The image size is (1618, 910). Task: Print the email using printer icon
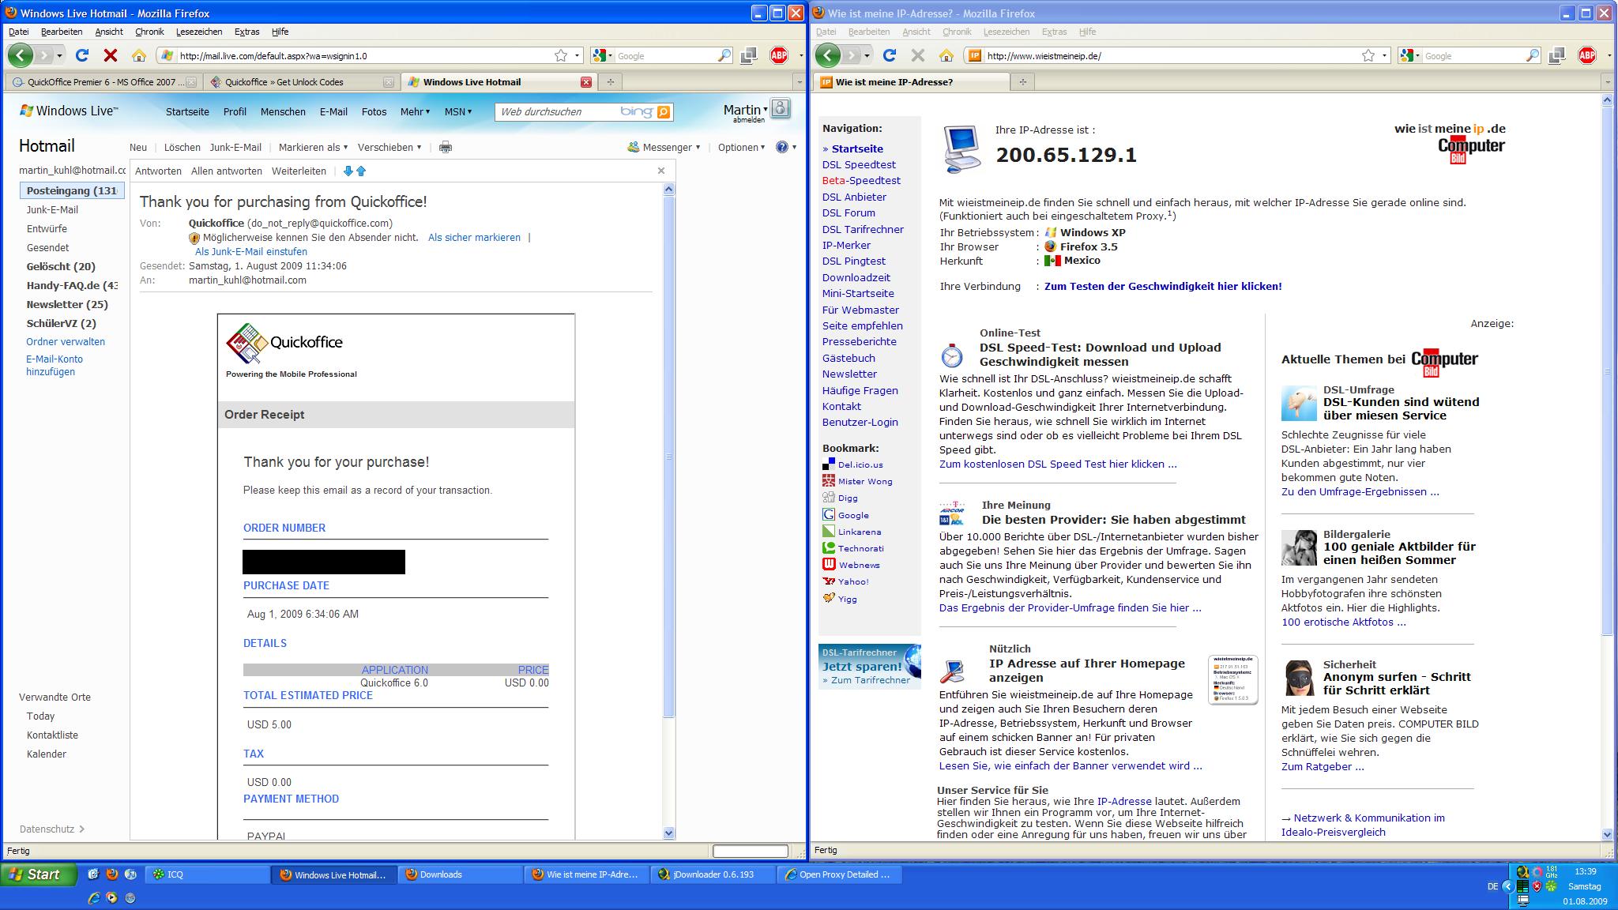tap(446, 147)
